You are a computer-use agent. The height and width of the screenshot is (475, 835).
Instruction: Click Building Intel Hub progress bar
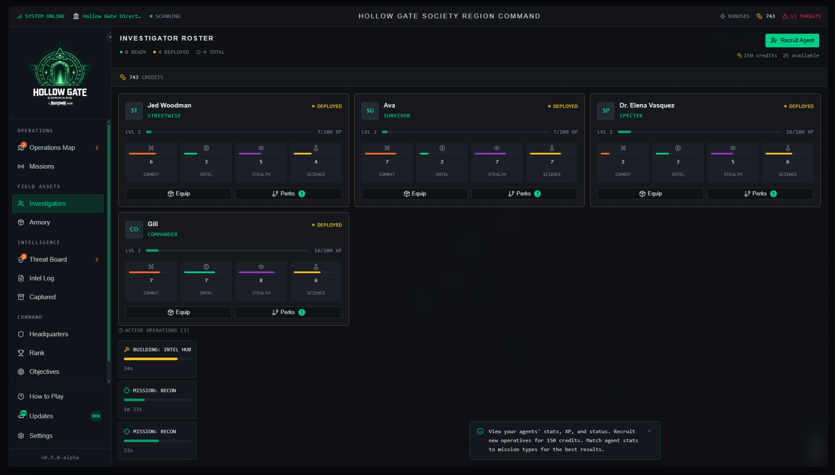tap(157, 359)
